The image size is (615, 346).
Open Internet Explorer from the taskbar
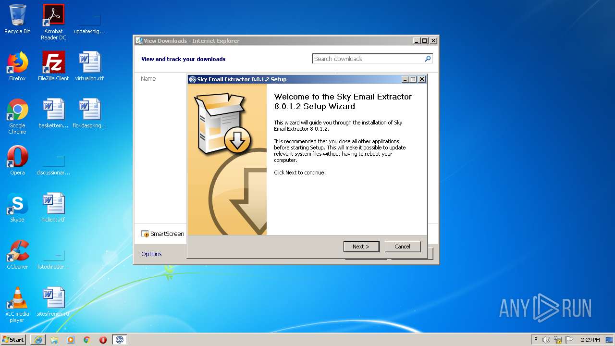pyautogui.click(x=38, y=340)
